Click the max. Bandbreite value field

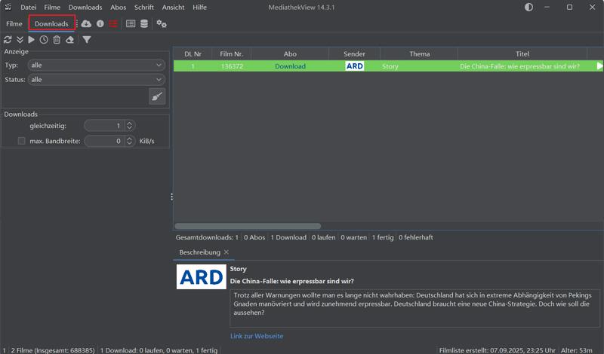tap(104, 141)
